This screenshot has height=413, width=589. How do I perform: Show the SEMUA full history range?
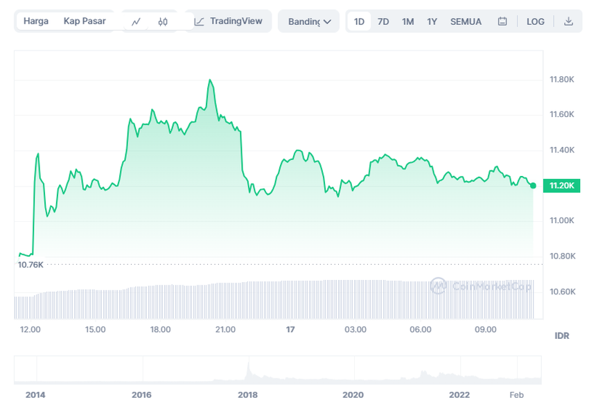pos(466,21)
